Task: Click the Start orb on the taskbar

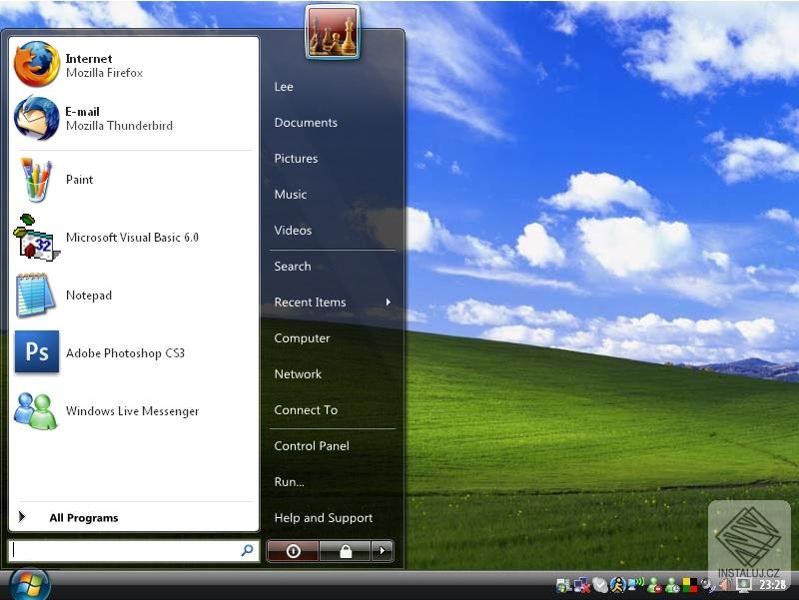Action: coord(30,585)
